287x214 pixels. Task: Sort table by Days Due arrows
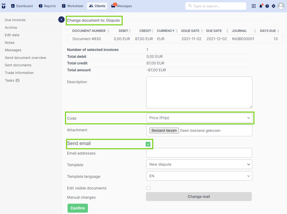[278, 31]
